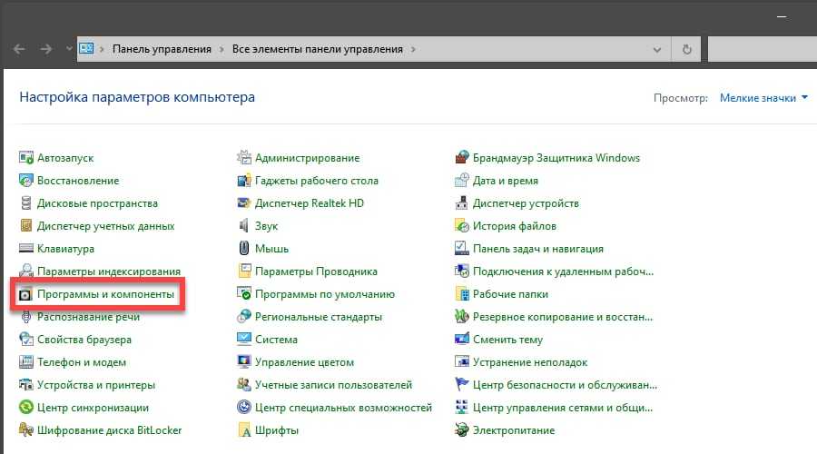The image size is (817, 454).
Task: Click the Шифрование диска BitLocker icon
Action: pyautogui.click(x=26, y=430)
